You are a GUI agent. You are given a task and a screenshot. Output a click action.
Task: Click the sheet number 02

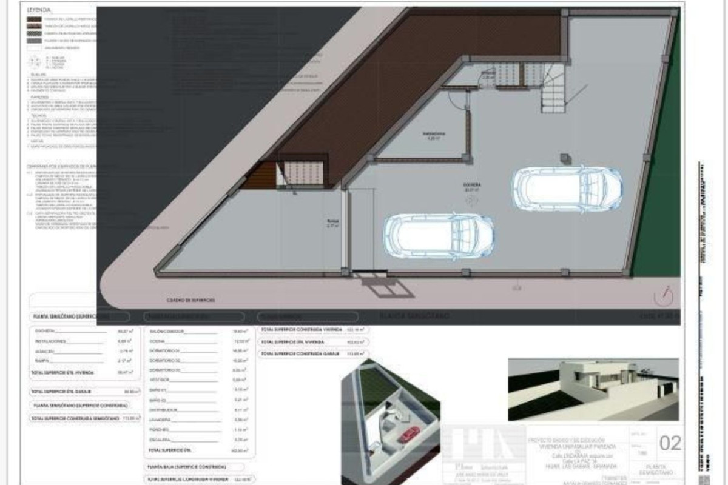click(x=670, y=443)
